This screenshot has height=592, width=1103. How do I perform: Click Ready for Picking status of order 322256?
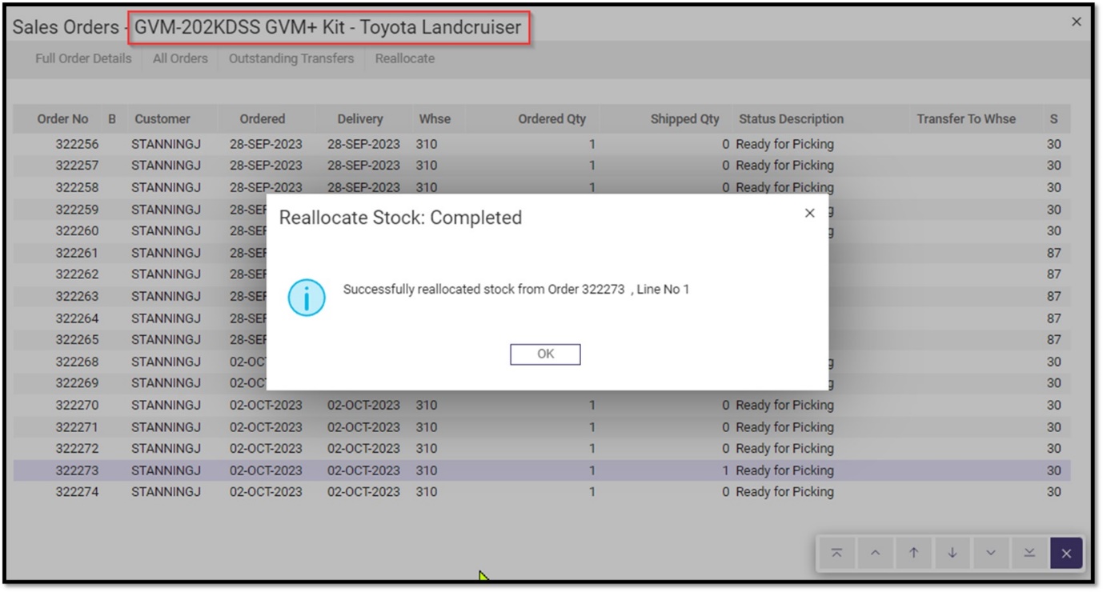pos(784,145)
